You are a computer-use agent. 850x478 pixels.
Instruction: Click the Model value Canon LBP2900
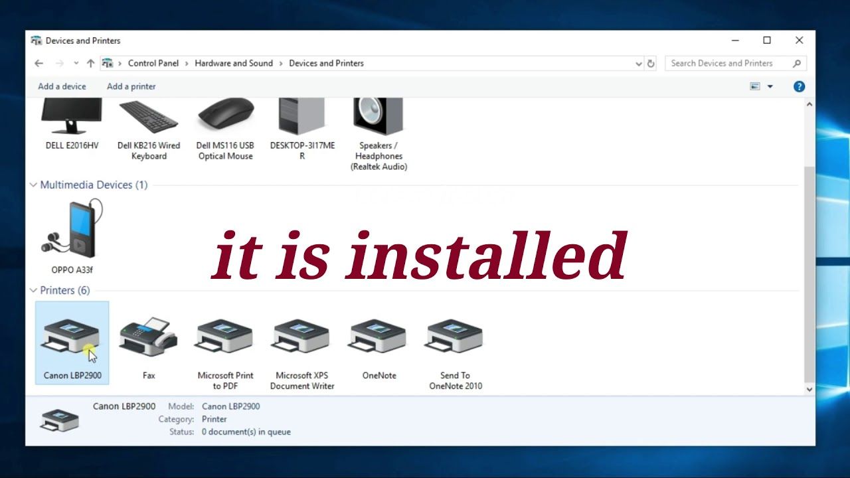231,406
